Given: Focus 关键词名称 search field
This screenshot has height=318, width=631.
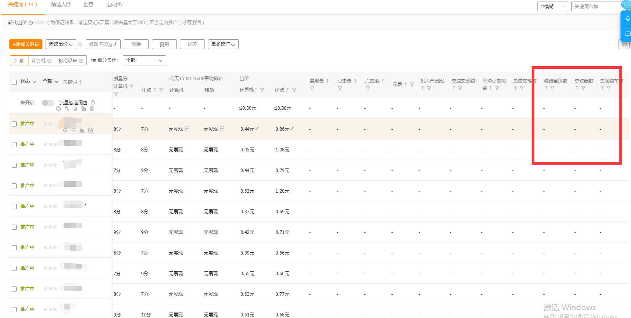Looking at the screenshot, I should pyautogui.click(x=597, y=6).
